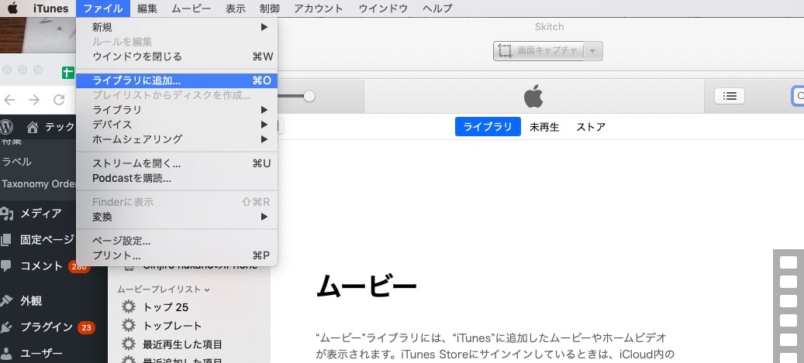This screenshot has width=804, height=363.
Task: Open the ウインドウ menu
Action: click(x=383, y=9)
